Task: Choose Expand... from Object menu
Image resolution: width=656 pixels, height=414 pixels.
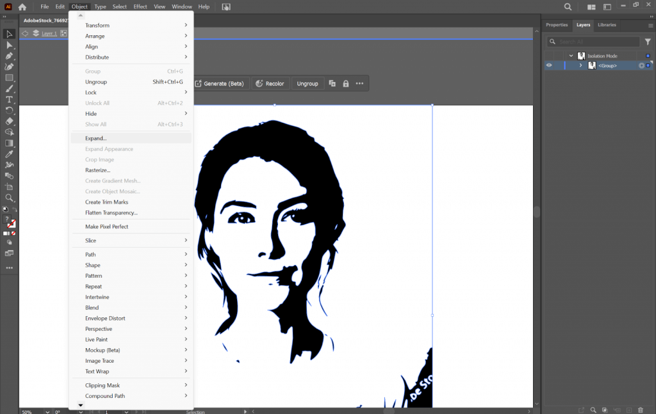Action: 131,138
